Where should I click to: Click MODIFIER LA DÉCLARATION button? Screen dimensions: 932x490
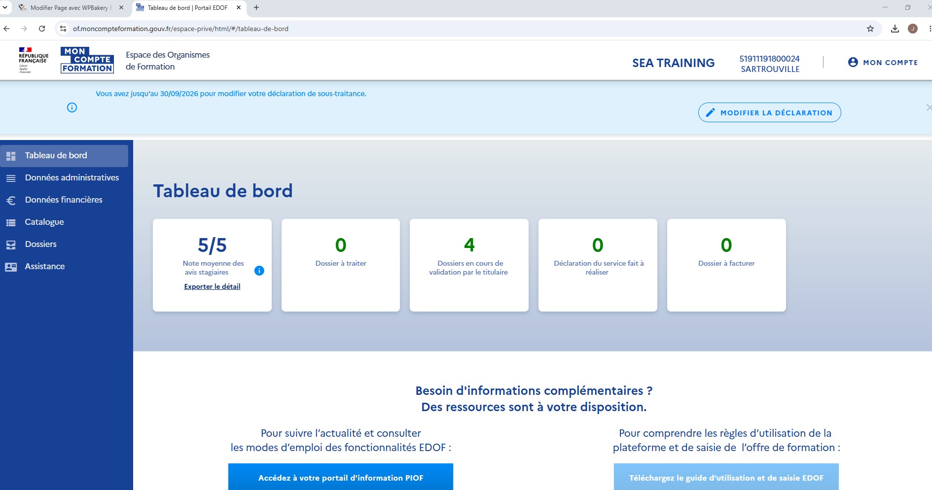pyautogui.click(x=770, y=112)
